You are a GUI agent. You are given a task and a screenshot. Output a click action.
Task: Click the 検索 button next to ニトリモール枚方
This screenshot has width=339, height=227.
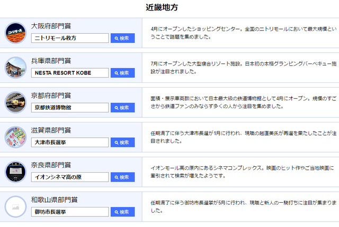coord(122,38)
